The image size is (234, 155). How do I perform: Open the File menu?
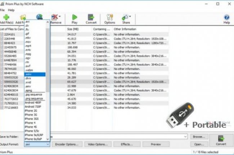coord(2,10)
